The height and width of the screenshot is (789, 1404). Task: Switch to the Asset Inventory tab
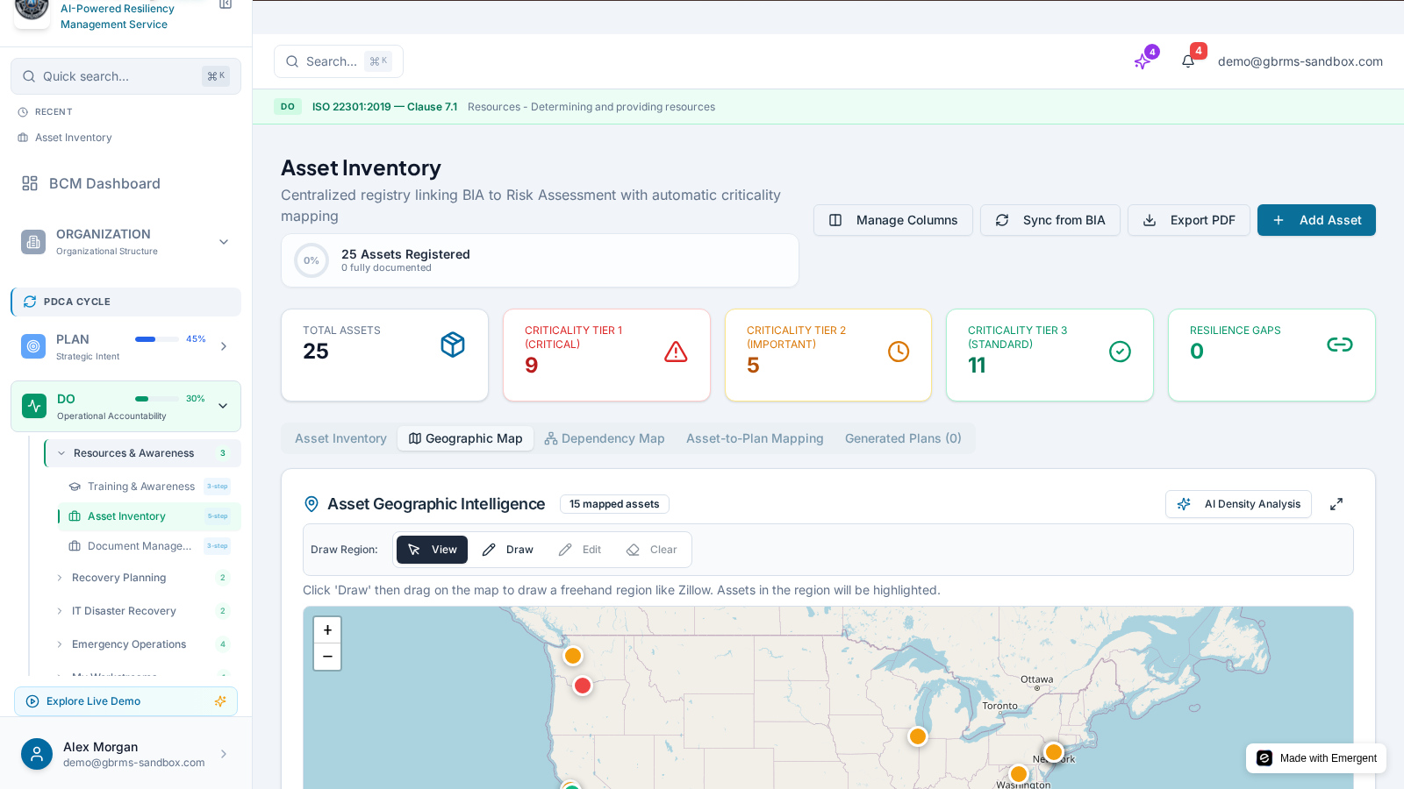coord(340,438)
